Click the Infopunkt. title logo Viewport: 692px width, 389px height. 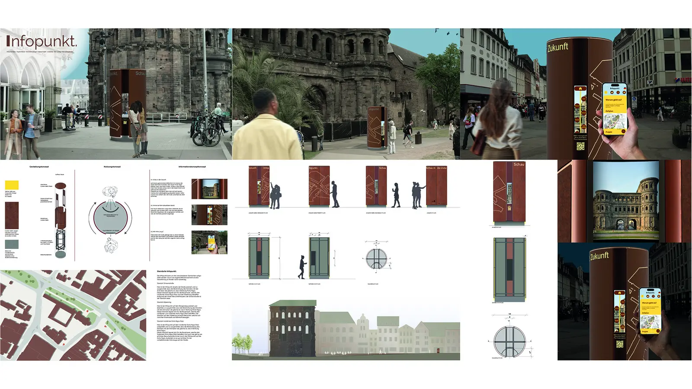(42, 41)
